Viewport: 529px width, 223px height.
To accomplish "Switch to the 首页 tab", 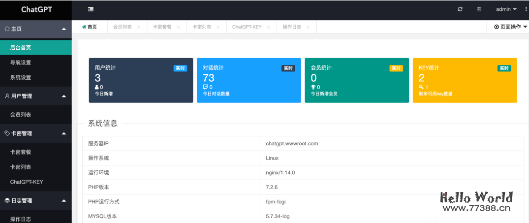I will (x=90, y=27).
